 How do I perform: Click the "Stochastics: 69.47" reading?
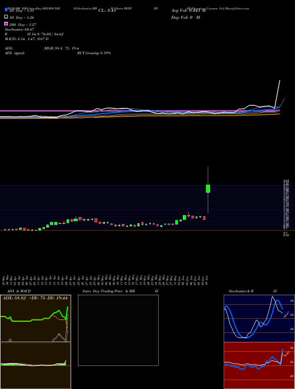click(19, 29)
